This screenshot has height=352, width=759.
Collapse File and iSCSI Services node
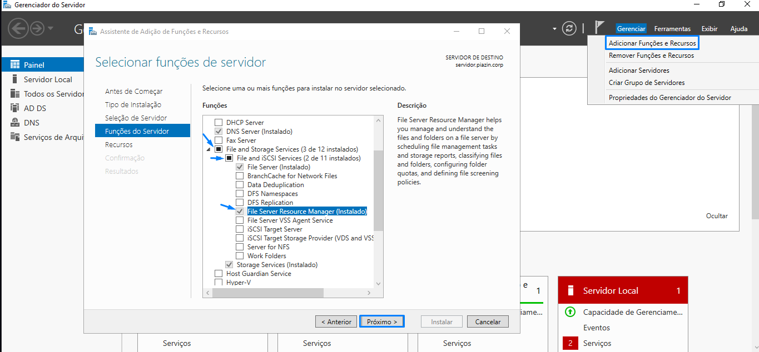coord(220,158)
